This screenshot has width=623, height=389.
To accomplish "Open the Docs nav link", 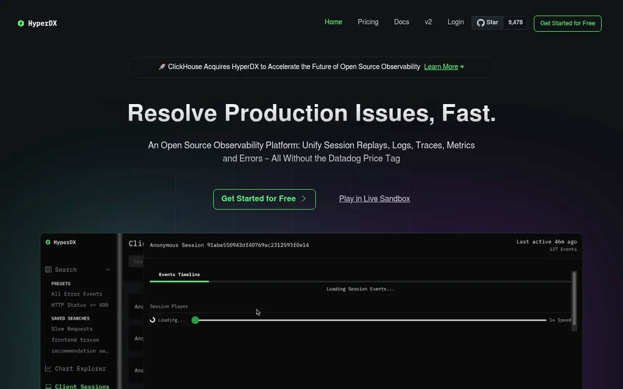I will click(402, 22).
